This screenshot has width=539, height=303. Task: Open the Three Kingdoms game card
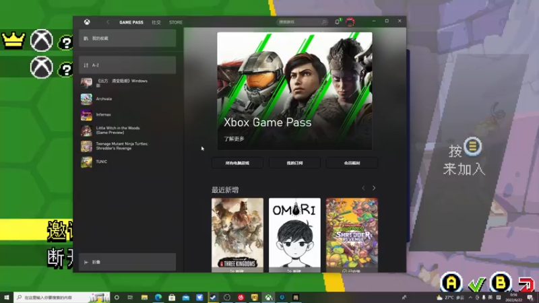[x=238, y=235]
